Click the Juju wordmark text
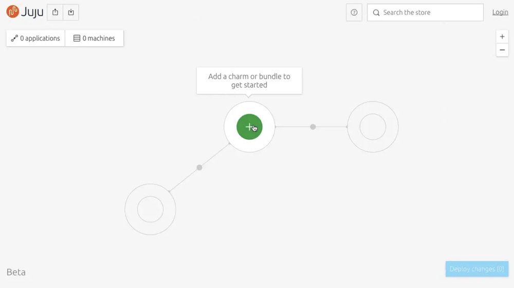Viewport: 514px width, 288px height. [32, 12]
